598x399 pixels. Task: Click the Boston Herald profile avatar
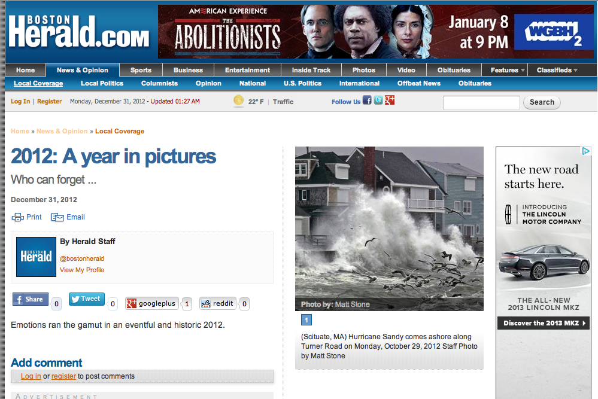[x=36, y=257]
